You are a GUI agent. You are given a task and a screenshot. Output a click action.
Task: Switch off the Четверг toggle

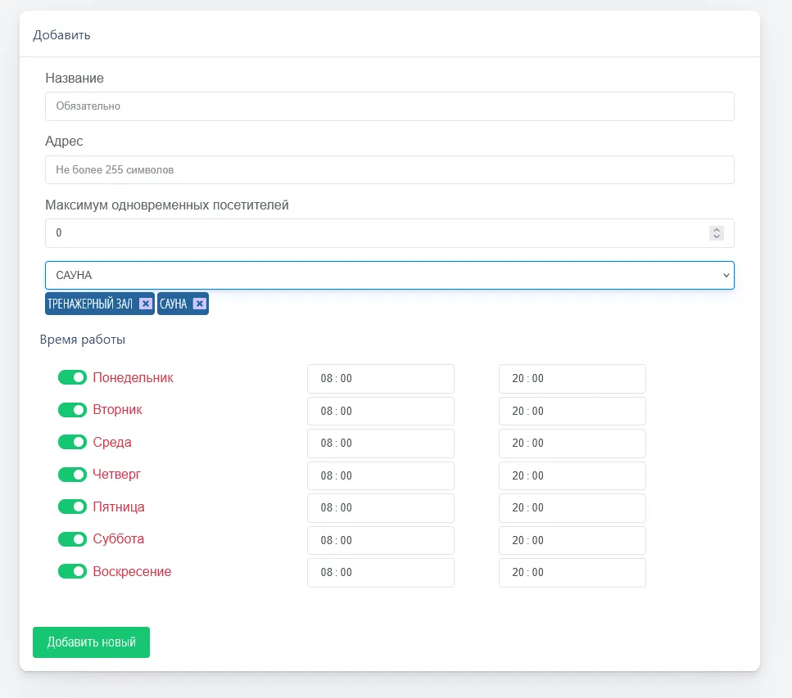click(x=72, y=475)
